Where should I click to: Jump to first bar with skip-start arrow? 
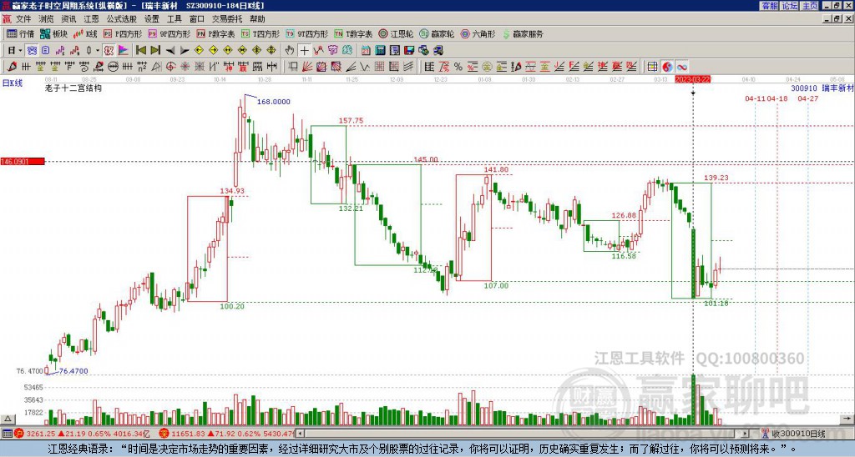140,51
